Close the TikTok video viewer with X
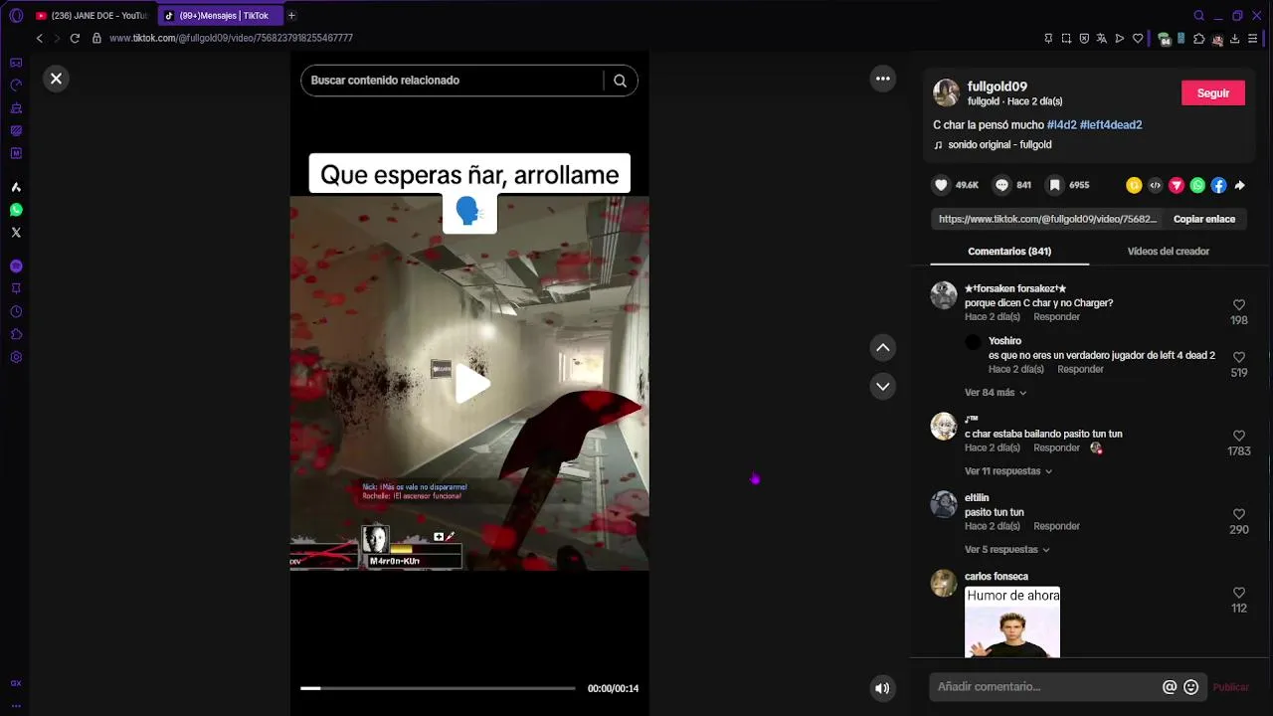Viewport: 1273px width, 716px height. tap(57, 79)
